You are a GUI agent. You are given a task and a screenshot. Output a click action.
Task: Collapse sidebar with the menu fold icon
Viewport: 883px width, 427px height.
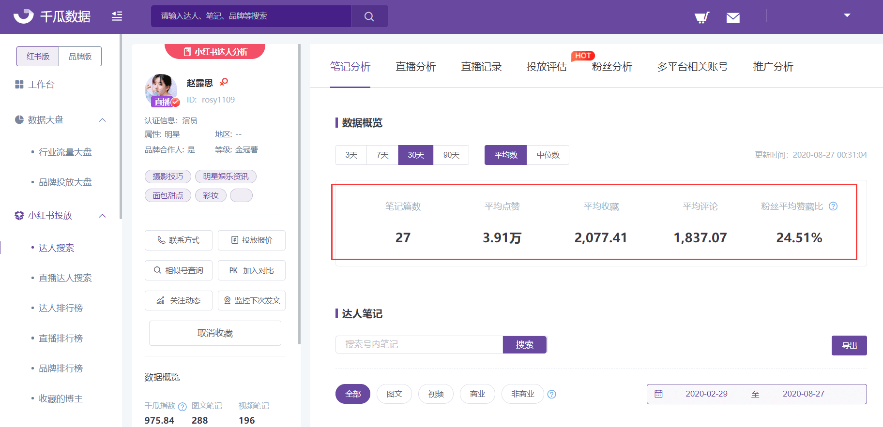117,16
